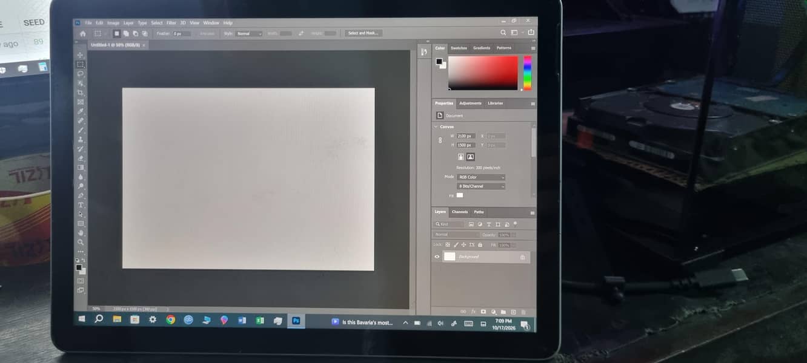The image size is (807, 363).
Task: Toggle Lock all padlock icon
Action: coord(480,245)
